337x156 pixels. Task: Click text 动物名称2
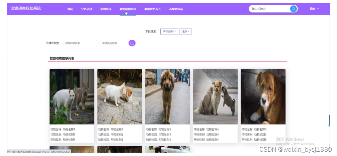117,130
